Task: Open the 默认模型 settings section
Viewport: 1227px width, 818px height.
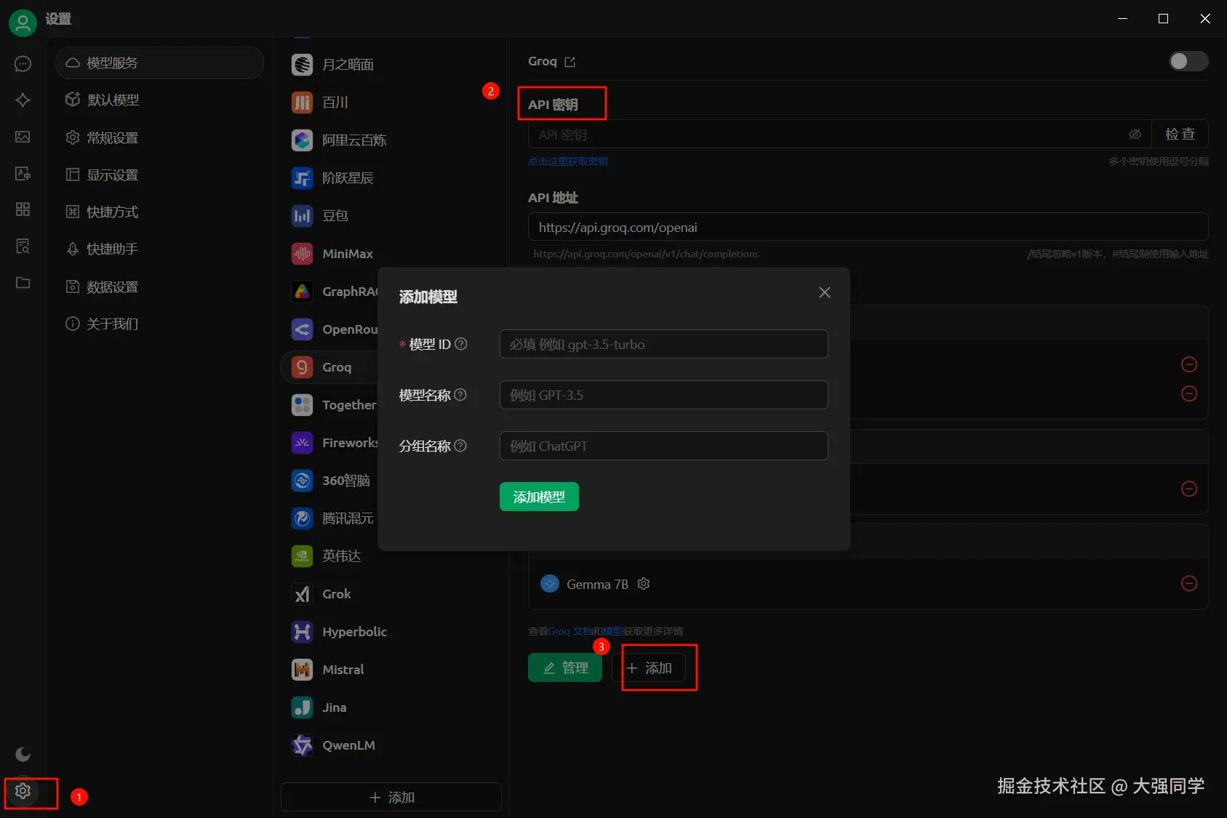Action: click(x=159, y=100)
